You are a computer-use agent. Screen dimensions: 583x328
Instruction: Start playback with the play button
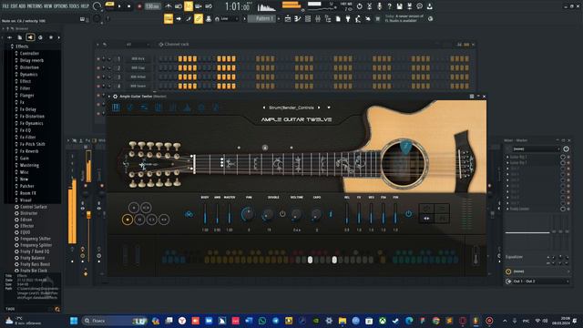click(x=119, y=6)
